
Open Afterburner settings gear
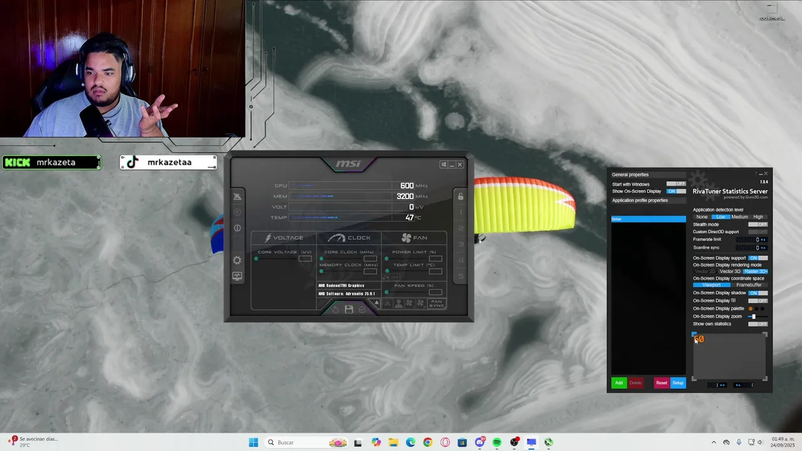coord(237,261)
